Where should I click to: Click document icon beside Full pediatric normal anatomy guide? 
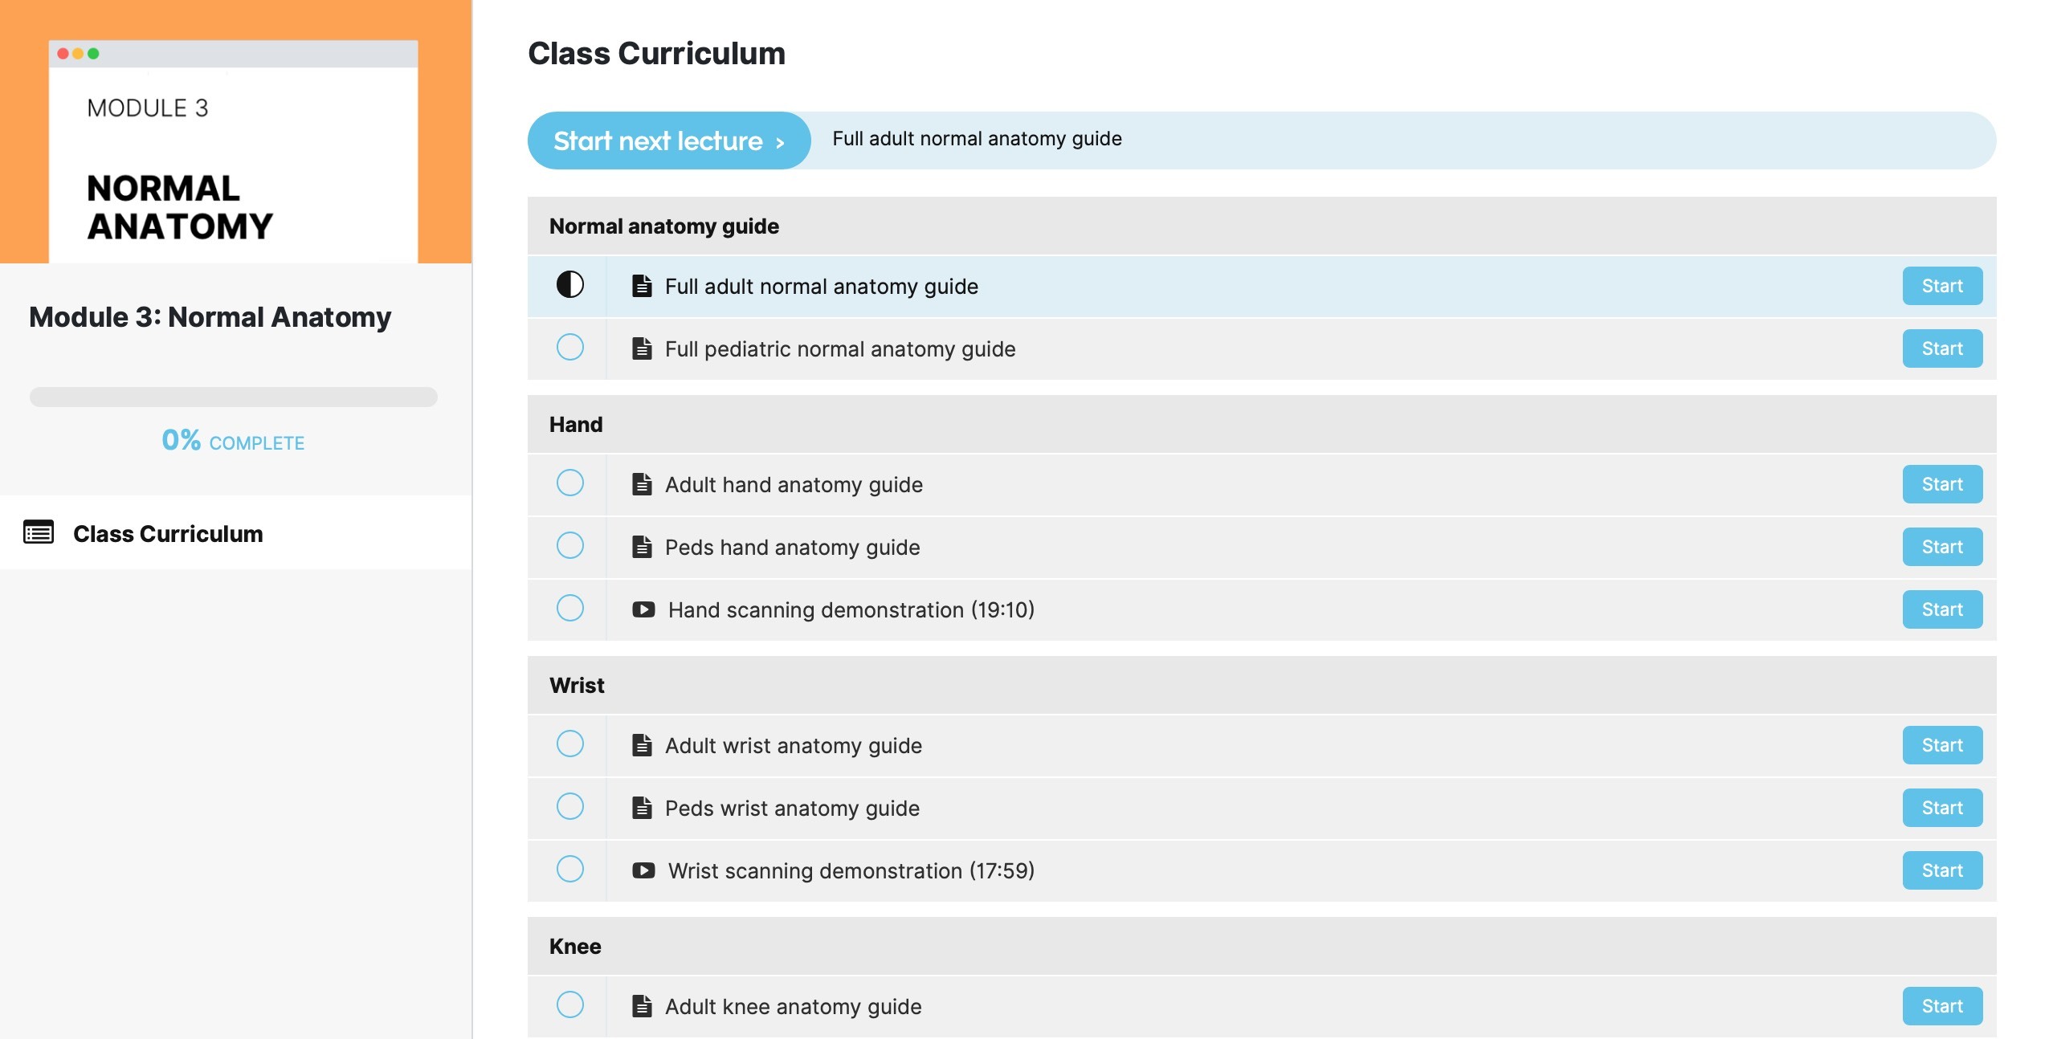pos(642,348)
